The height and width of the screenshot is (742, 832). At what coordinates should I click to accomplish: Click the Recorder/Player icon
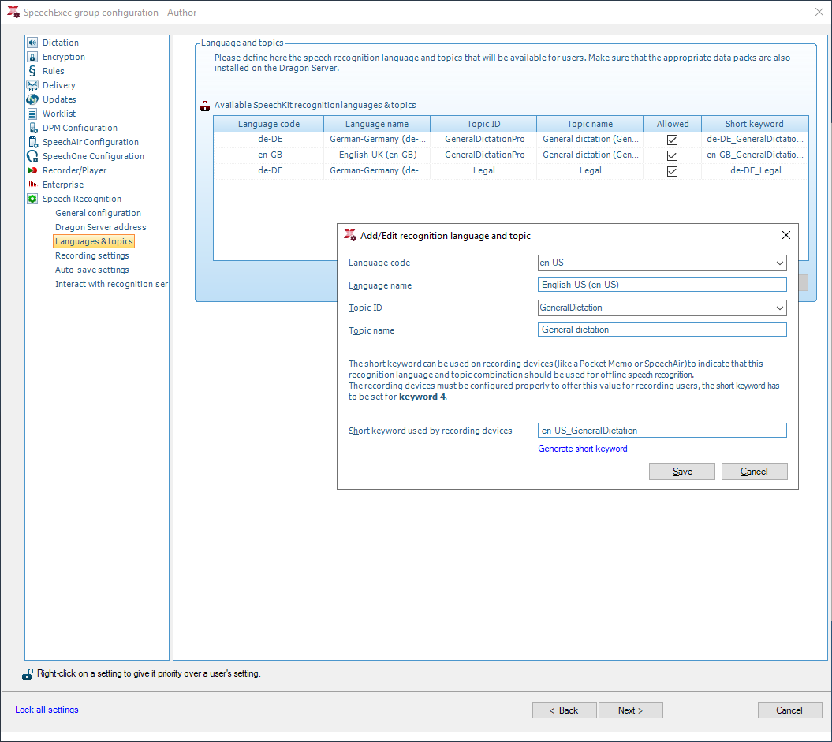pyautogui.click(x=32, y=170)
